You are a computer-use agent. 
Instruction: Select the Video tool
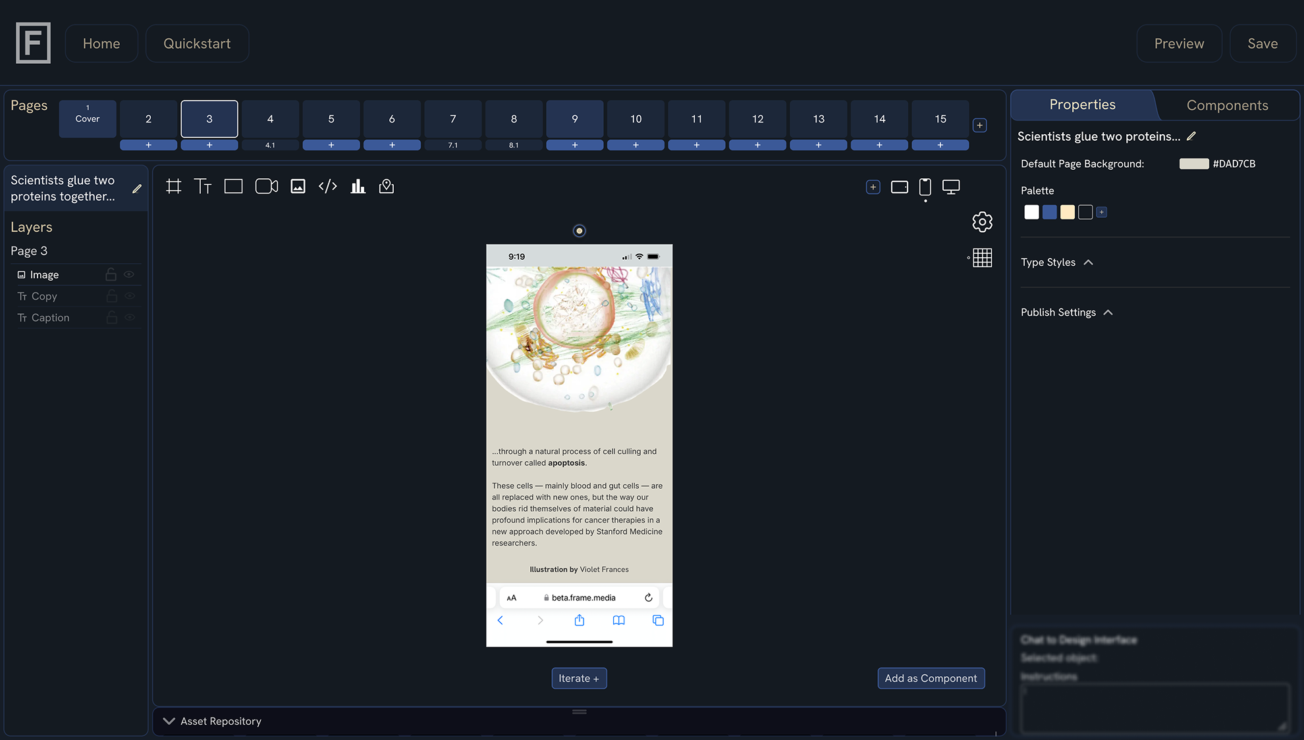[x=266, y=185]
